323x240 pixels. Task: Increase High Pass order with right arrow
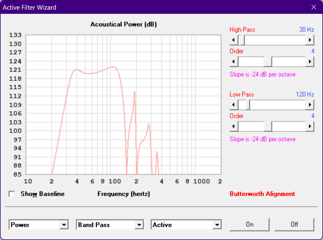coord(309,62)
